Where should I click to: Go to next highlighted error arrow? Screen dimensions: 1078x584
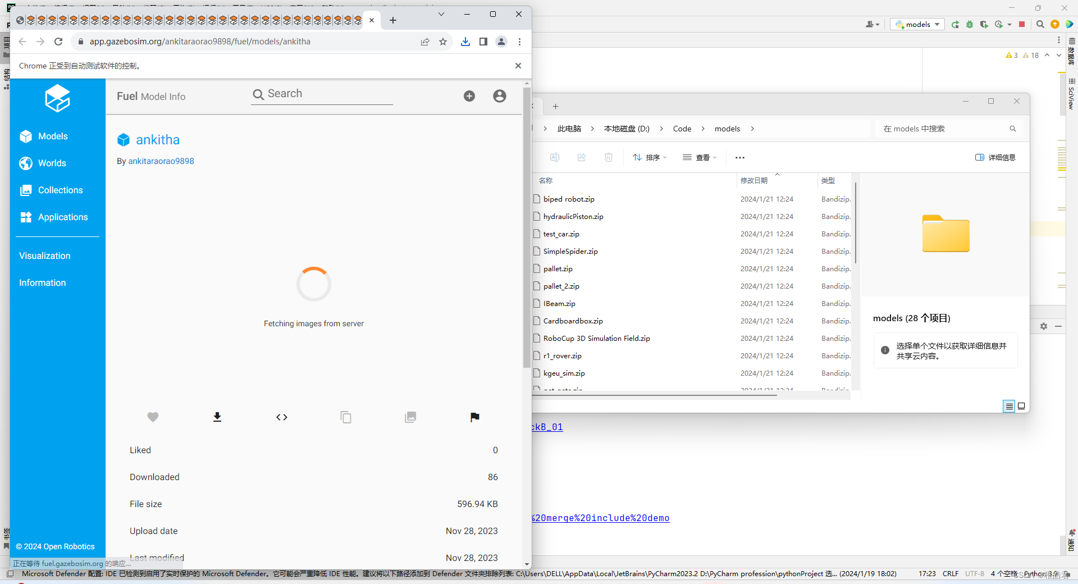[x=1059, y=55]
